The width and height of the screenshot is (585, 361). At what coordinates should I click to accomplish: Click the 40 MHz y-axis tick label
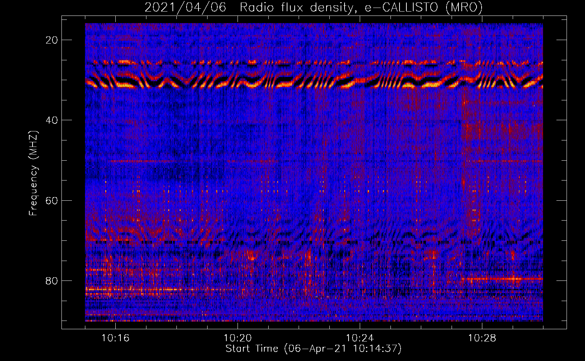click(x=52, y=120)
